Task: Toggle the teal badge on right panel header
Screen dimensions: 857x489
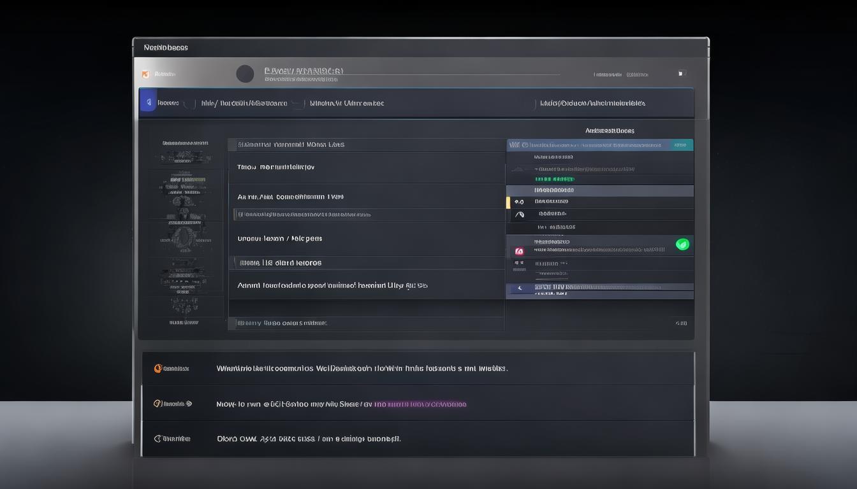Action: (682, 145)
